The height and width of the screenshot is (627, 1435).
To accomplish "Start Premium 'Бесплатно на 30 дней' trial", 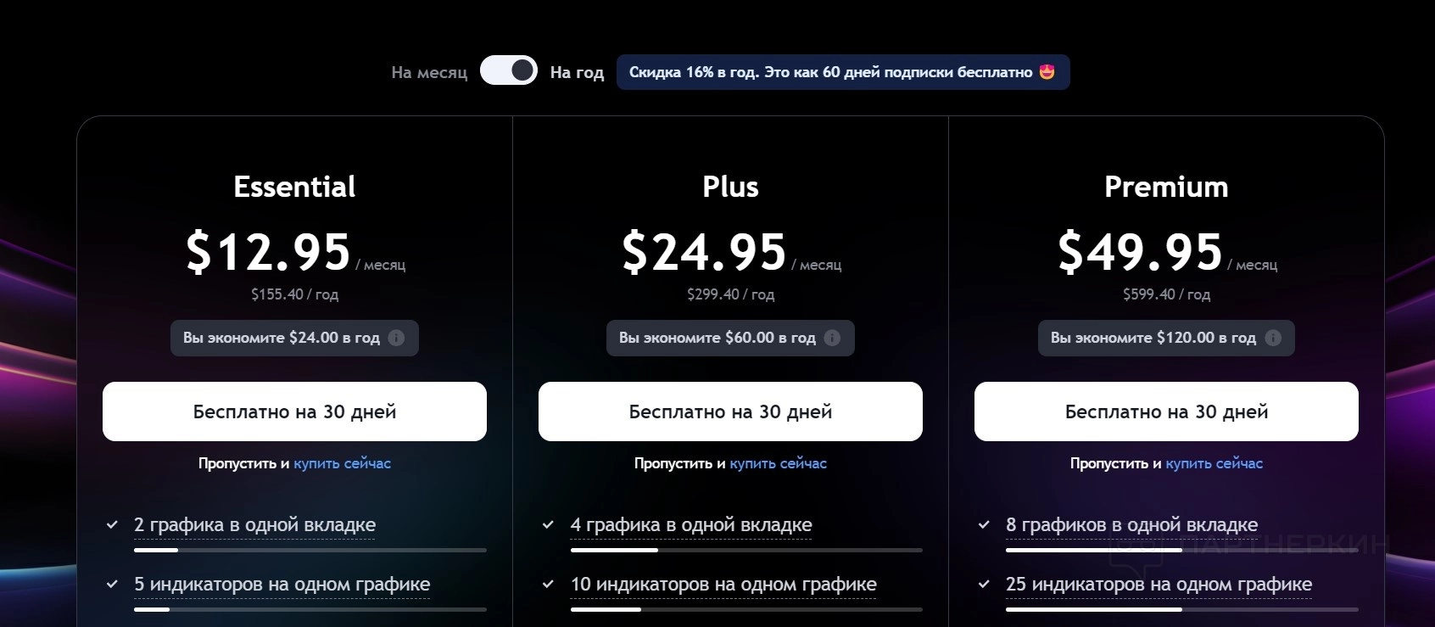I will (1166, 411).
